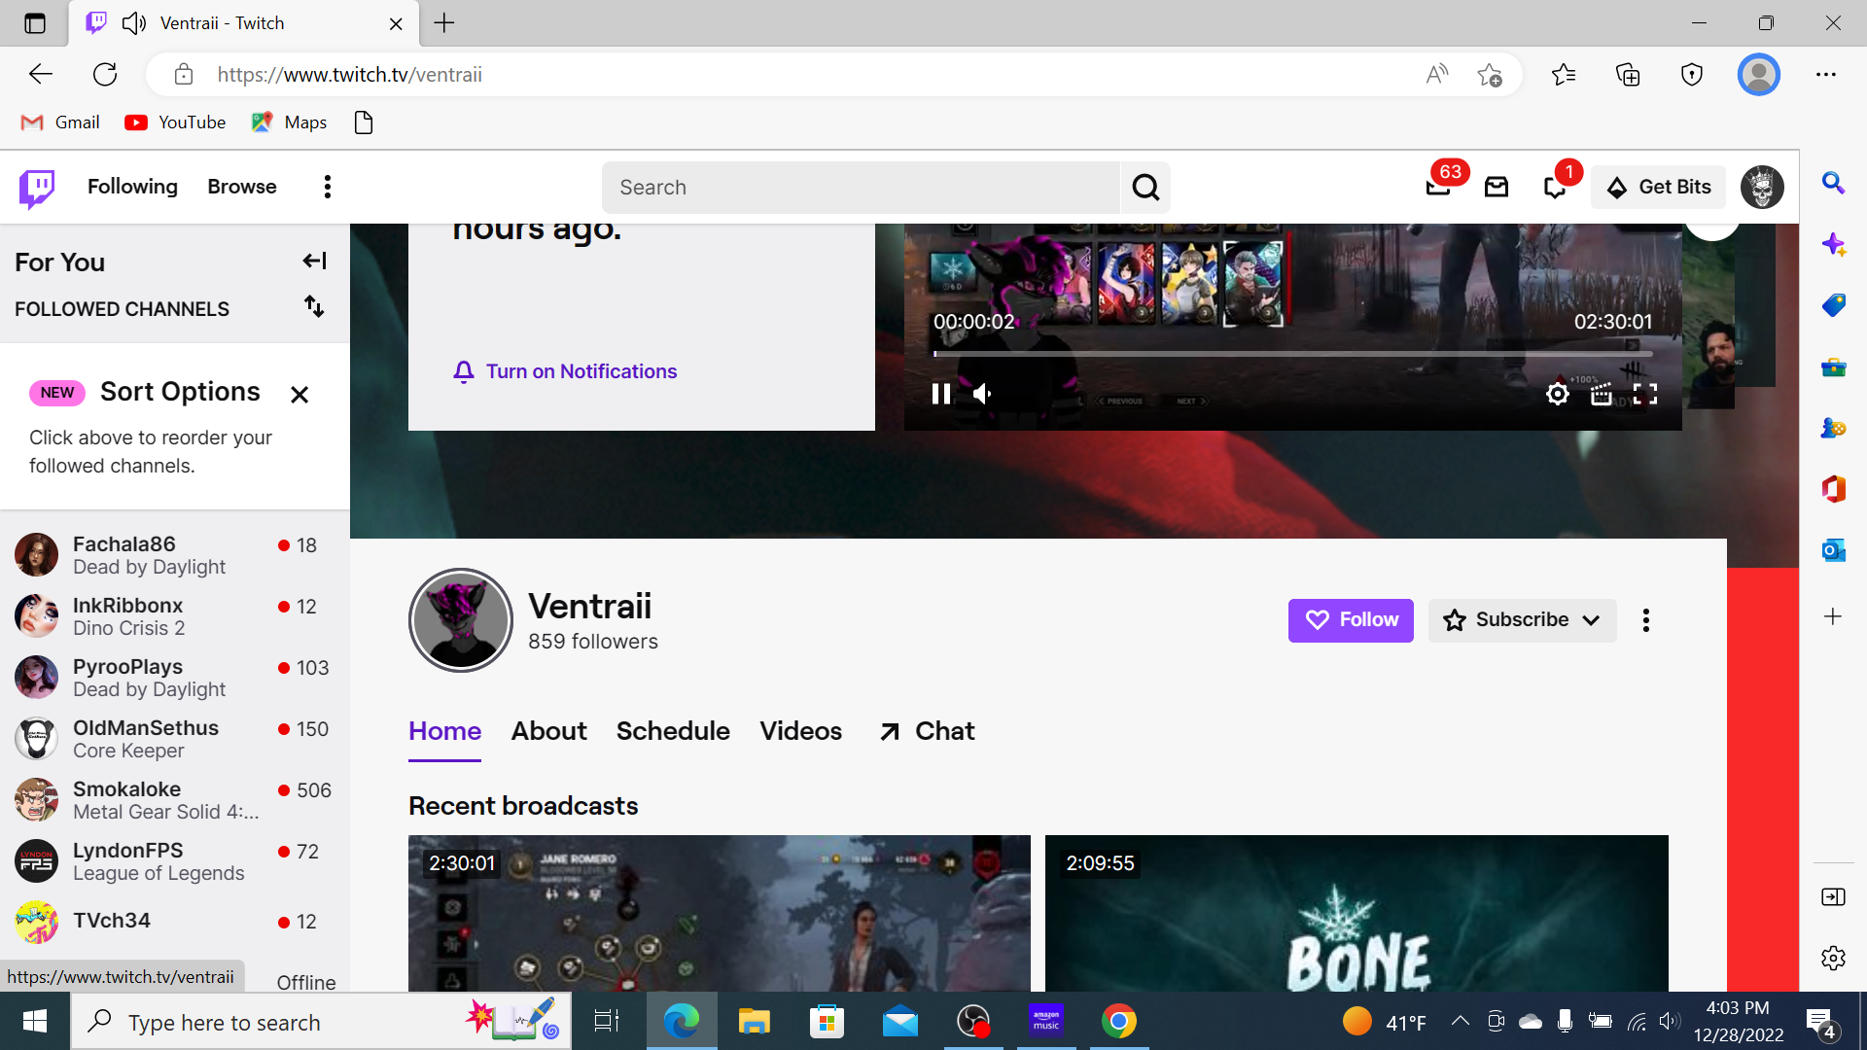Go back in the browser
Screen dimensions: 1867x1050
coord(41,75)
